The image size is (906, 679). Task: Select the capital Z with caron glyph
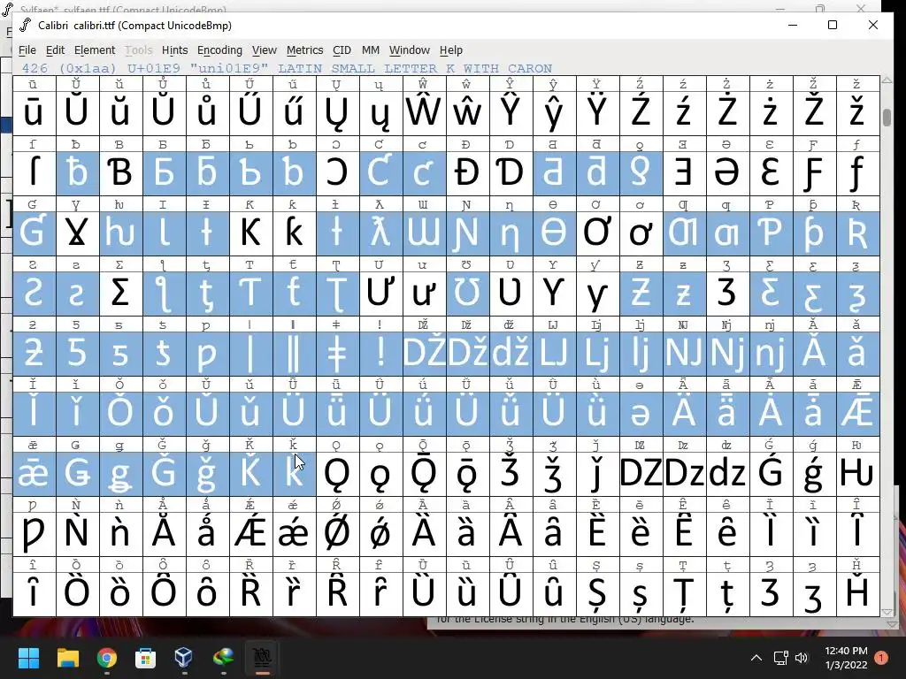point(814,112)
